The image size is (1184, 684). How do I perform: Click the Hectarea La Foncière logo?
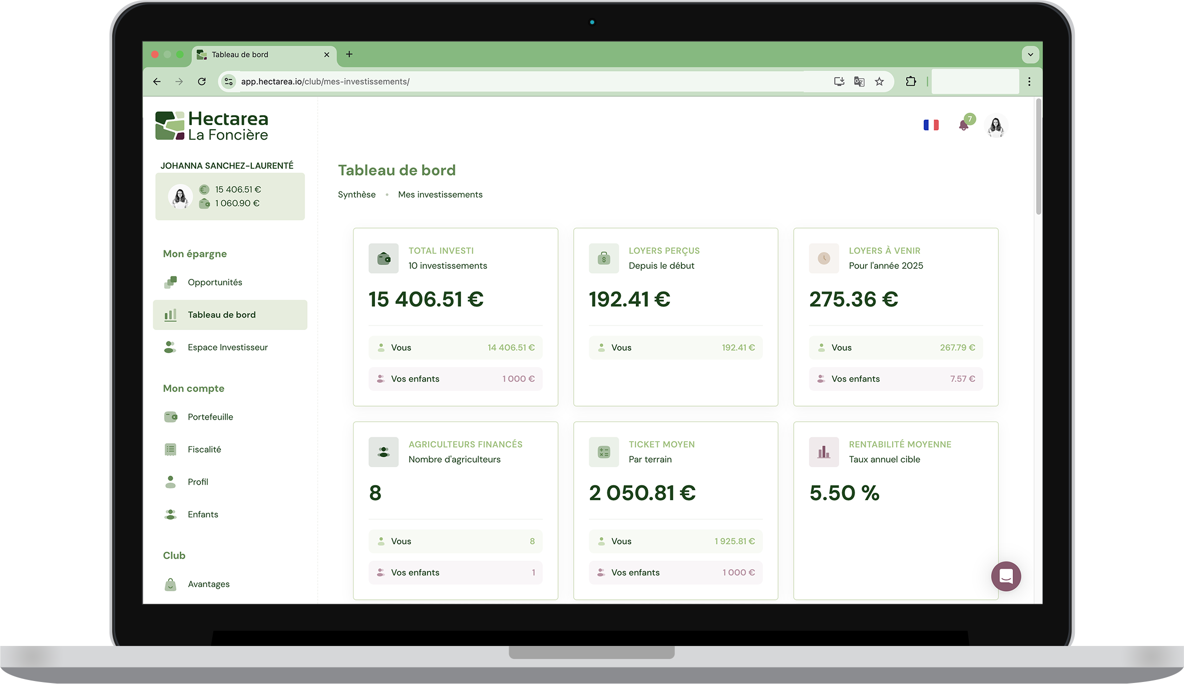212,126
